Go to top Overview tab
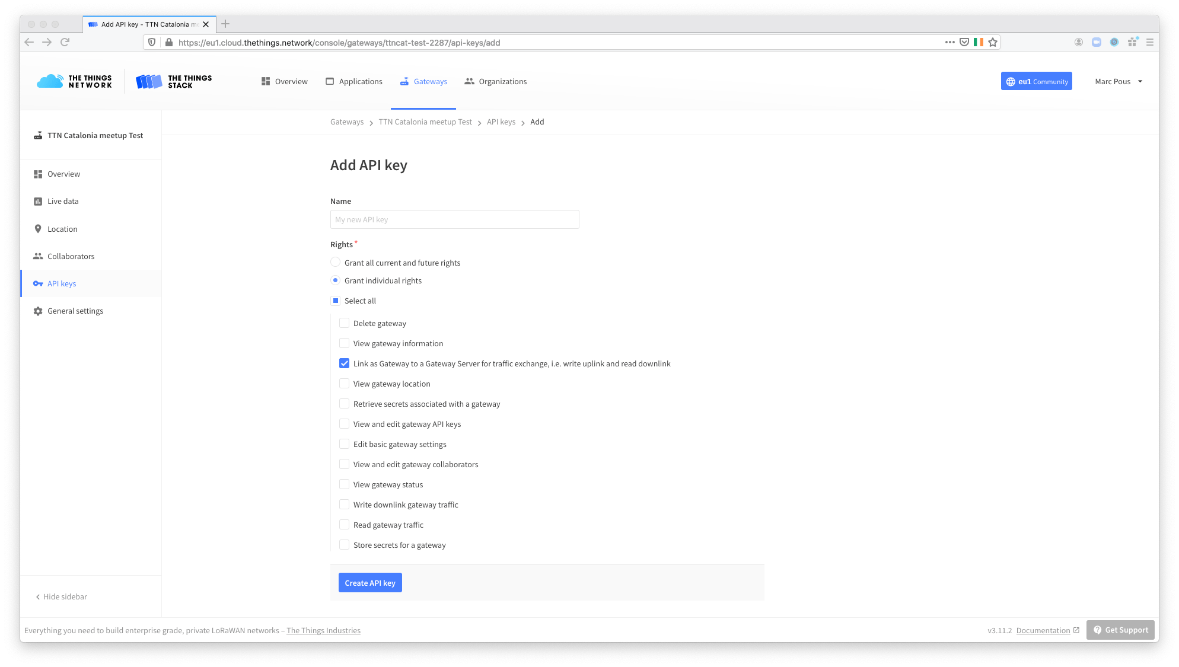 coord(284,82)
